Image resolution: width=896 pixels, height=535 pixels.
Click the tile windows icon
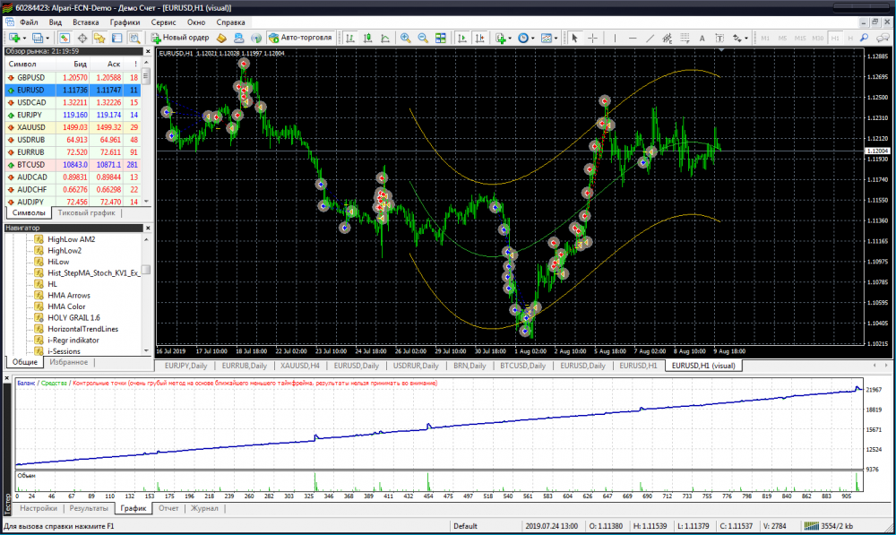coord(440,39)
